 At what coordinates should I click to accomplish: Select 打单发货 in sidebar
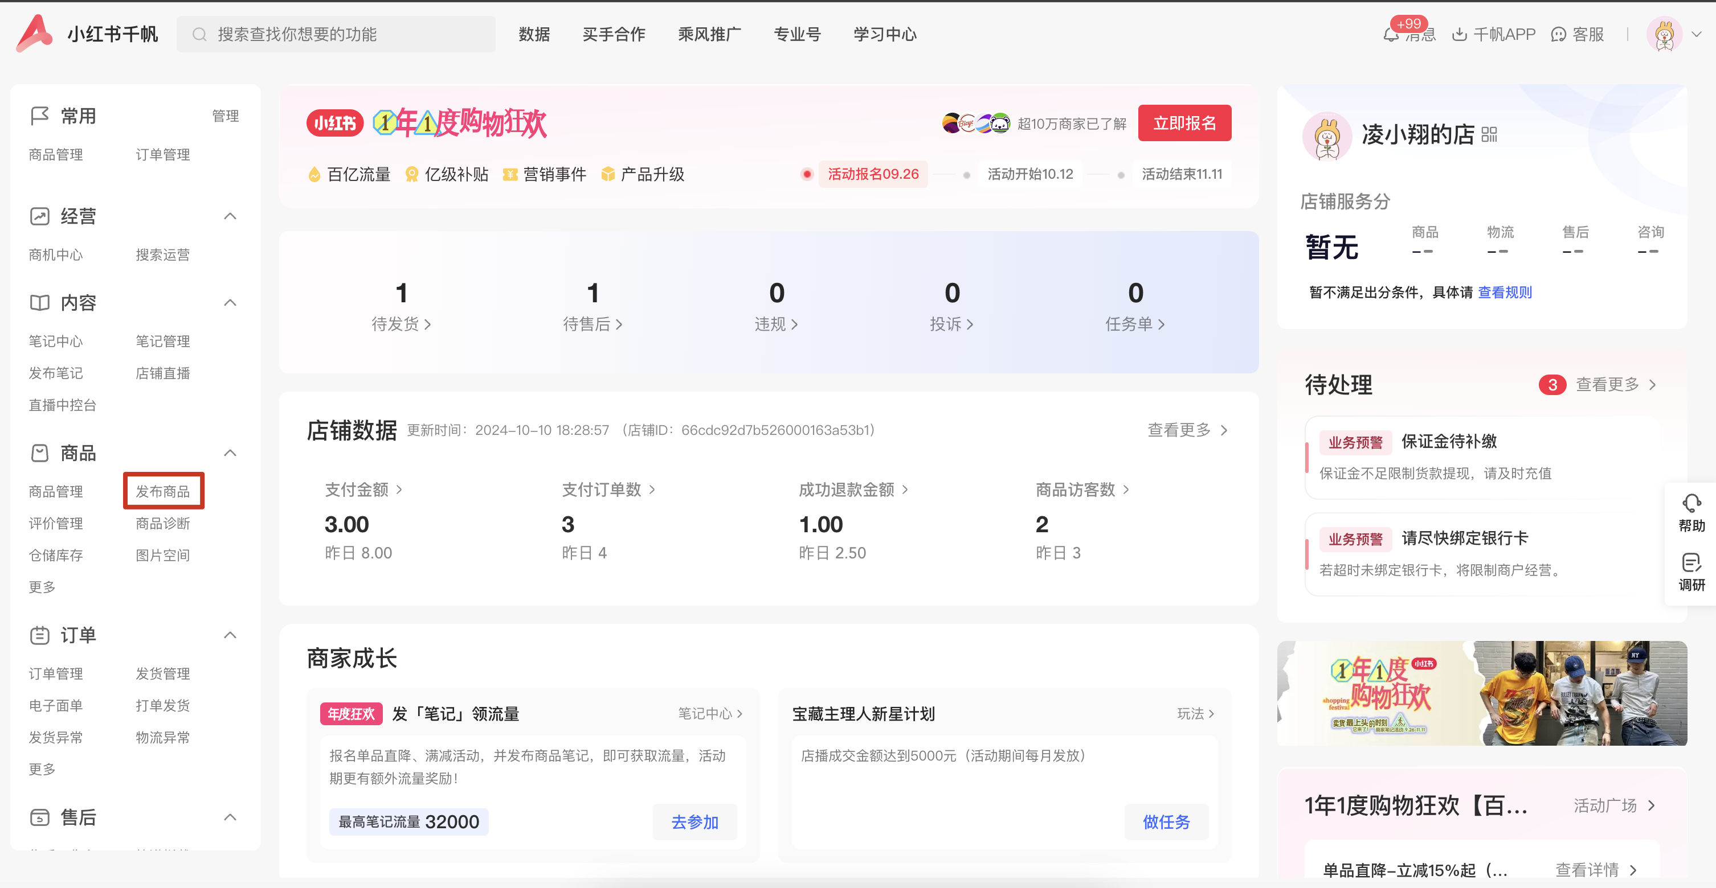(163, 706)
